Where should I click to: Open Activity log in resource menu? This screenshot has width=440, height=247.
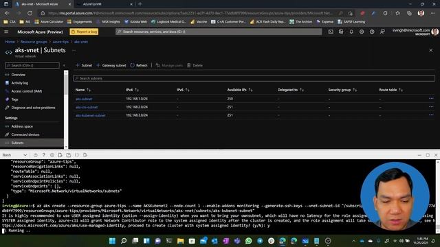20,83
